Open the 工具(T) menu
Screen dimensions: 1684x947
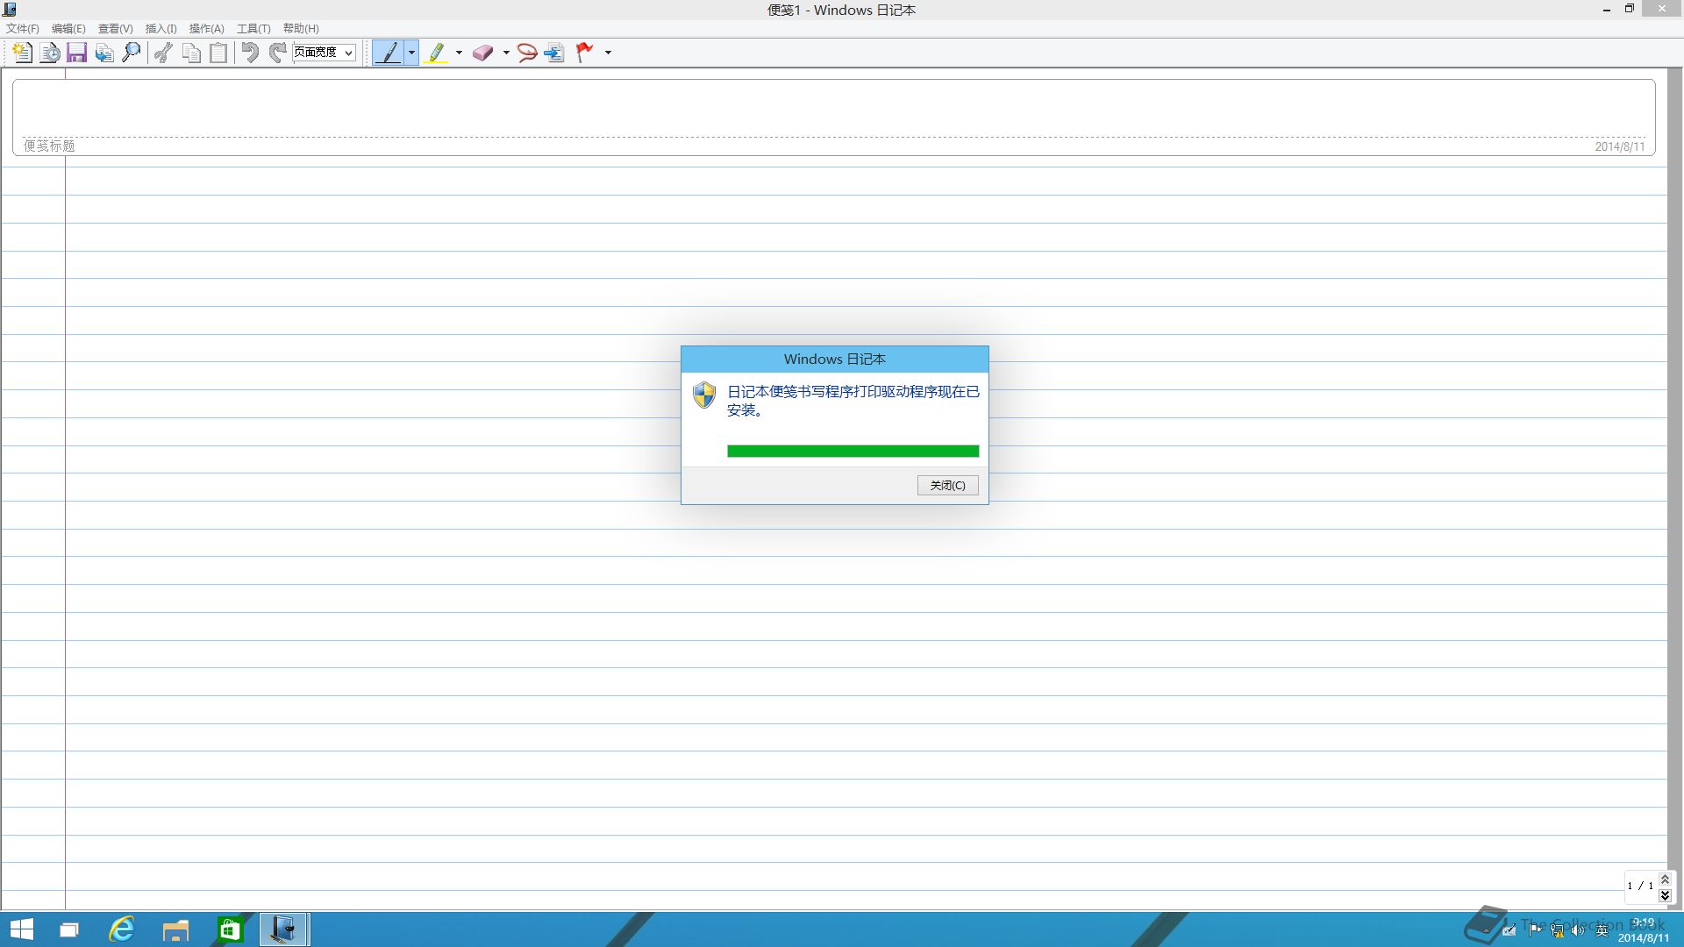pos(253,29)
